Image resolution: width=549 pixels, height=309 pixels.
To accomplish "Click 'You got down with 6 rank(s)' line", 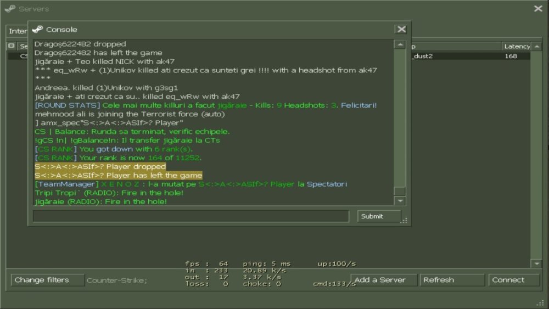I will pyautogui.click(x=114, y=149).
